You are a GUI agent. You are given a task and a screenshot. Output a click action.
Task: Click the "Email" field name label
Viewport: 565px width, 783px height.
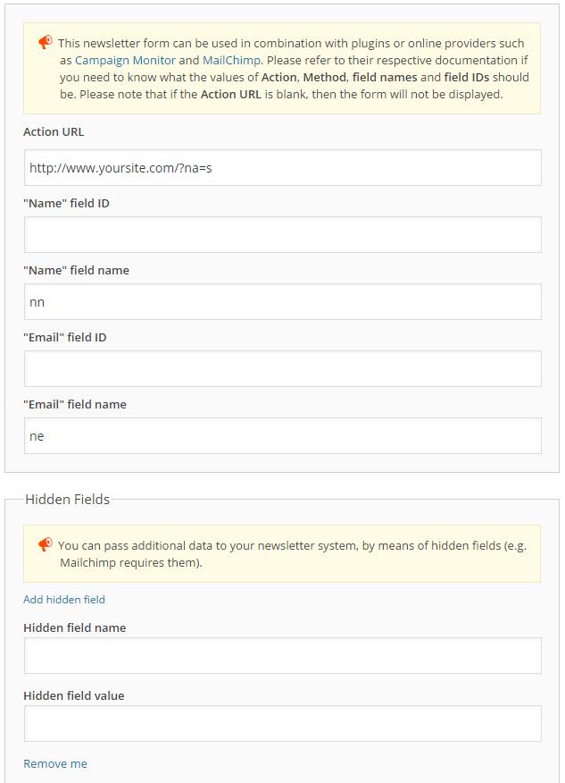coord(75,405)
